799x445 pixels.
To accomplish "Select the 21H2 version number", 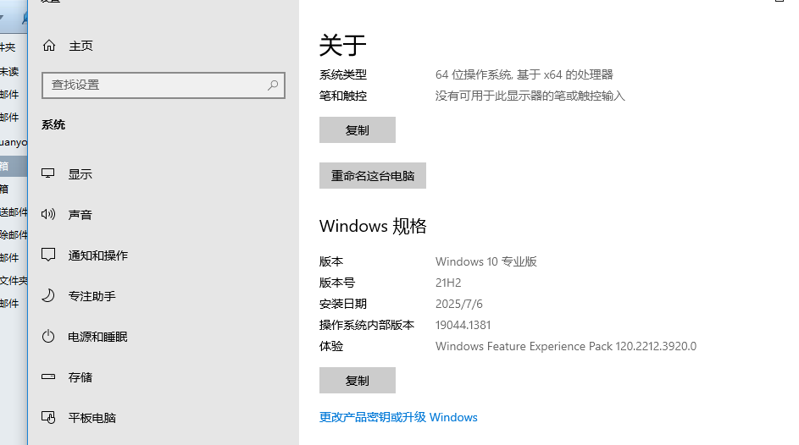I will 448,283.
